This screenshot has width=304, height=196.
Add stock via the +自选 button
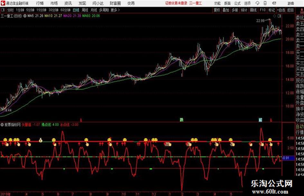click(x=281, y=10)
